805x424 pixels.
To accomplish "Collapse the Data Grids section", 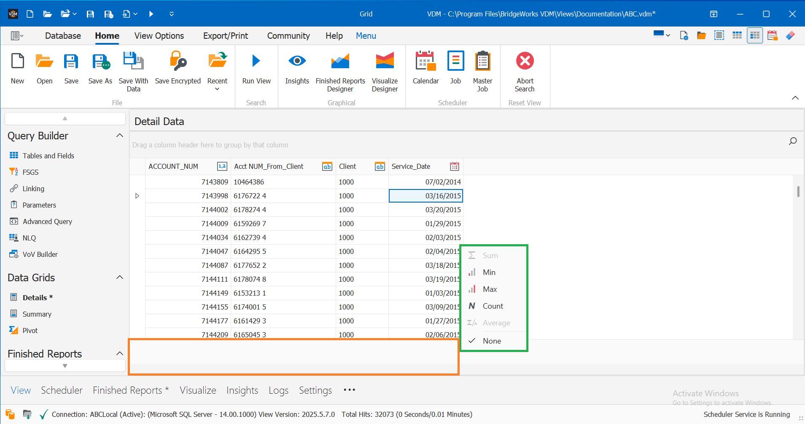I will [x=120, y=277].
